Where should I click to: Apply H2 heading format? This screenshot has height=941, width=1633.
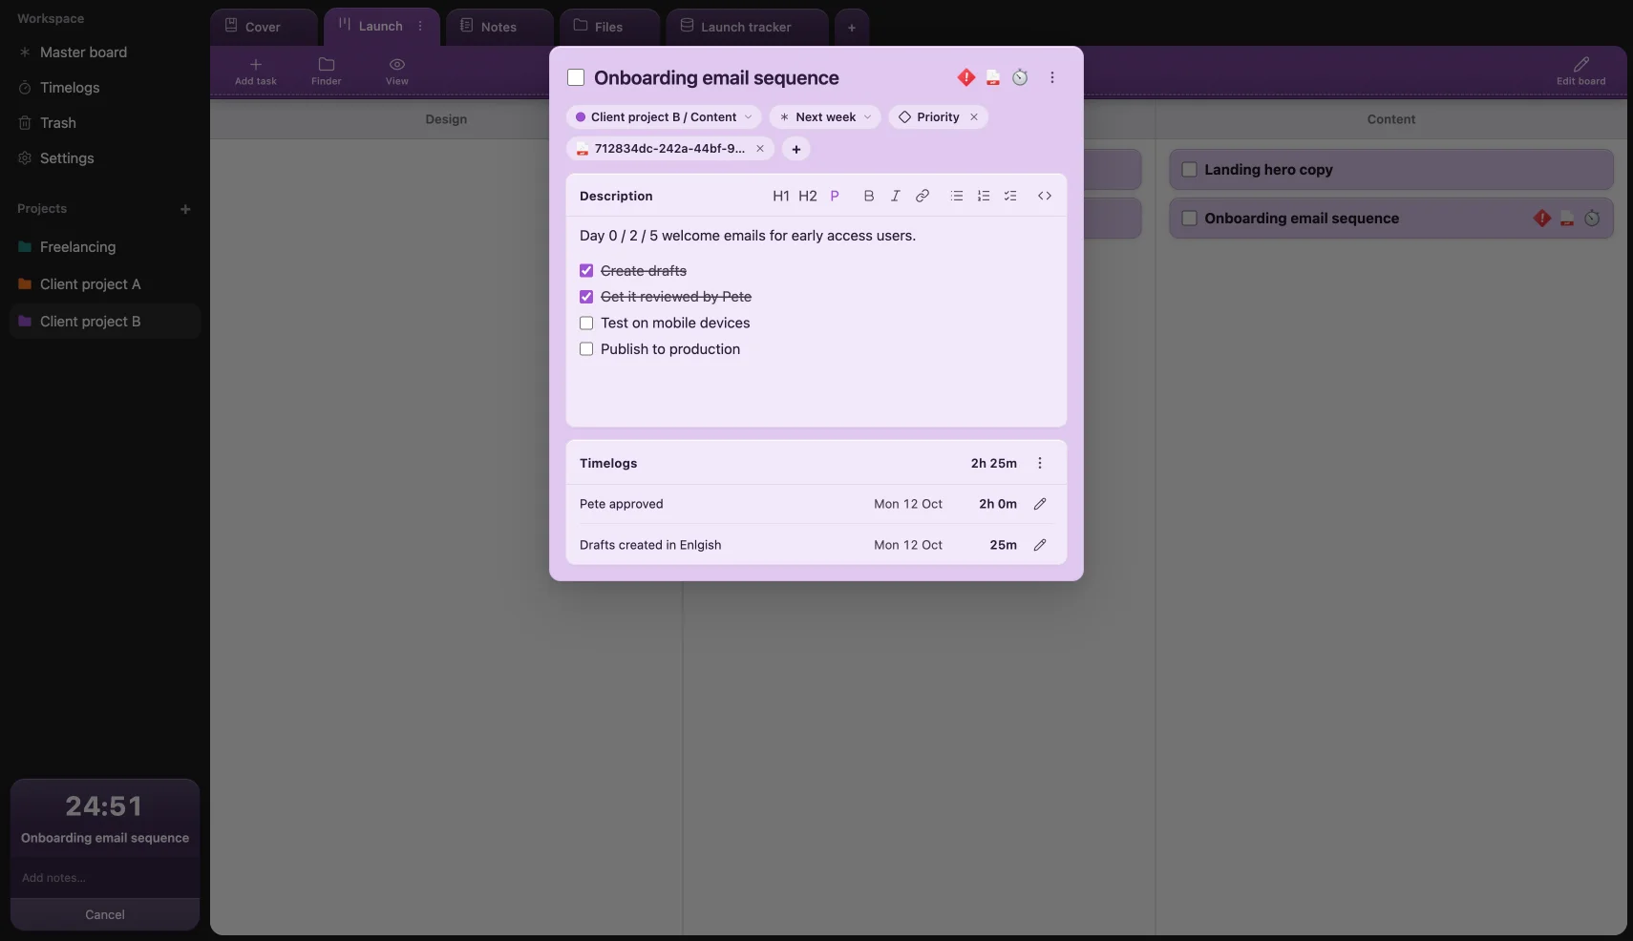point(807,196)
